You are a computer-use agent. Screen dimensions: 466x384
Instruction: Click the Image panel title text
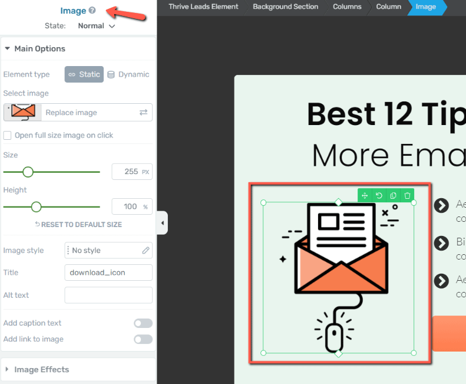tap(73, 11)
